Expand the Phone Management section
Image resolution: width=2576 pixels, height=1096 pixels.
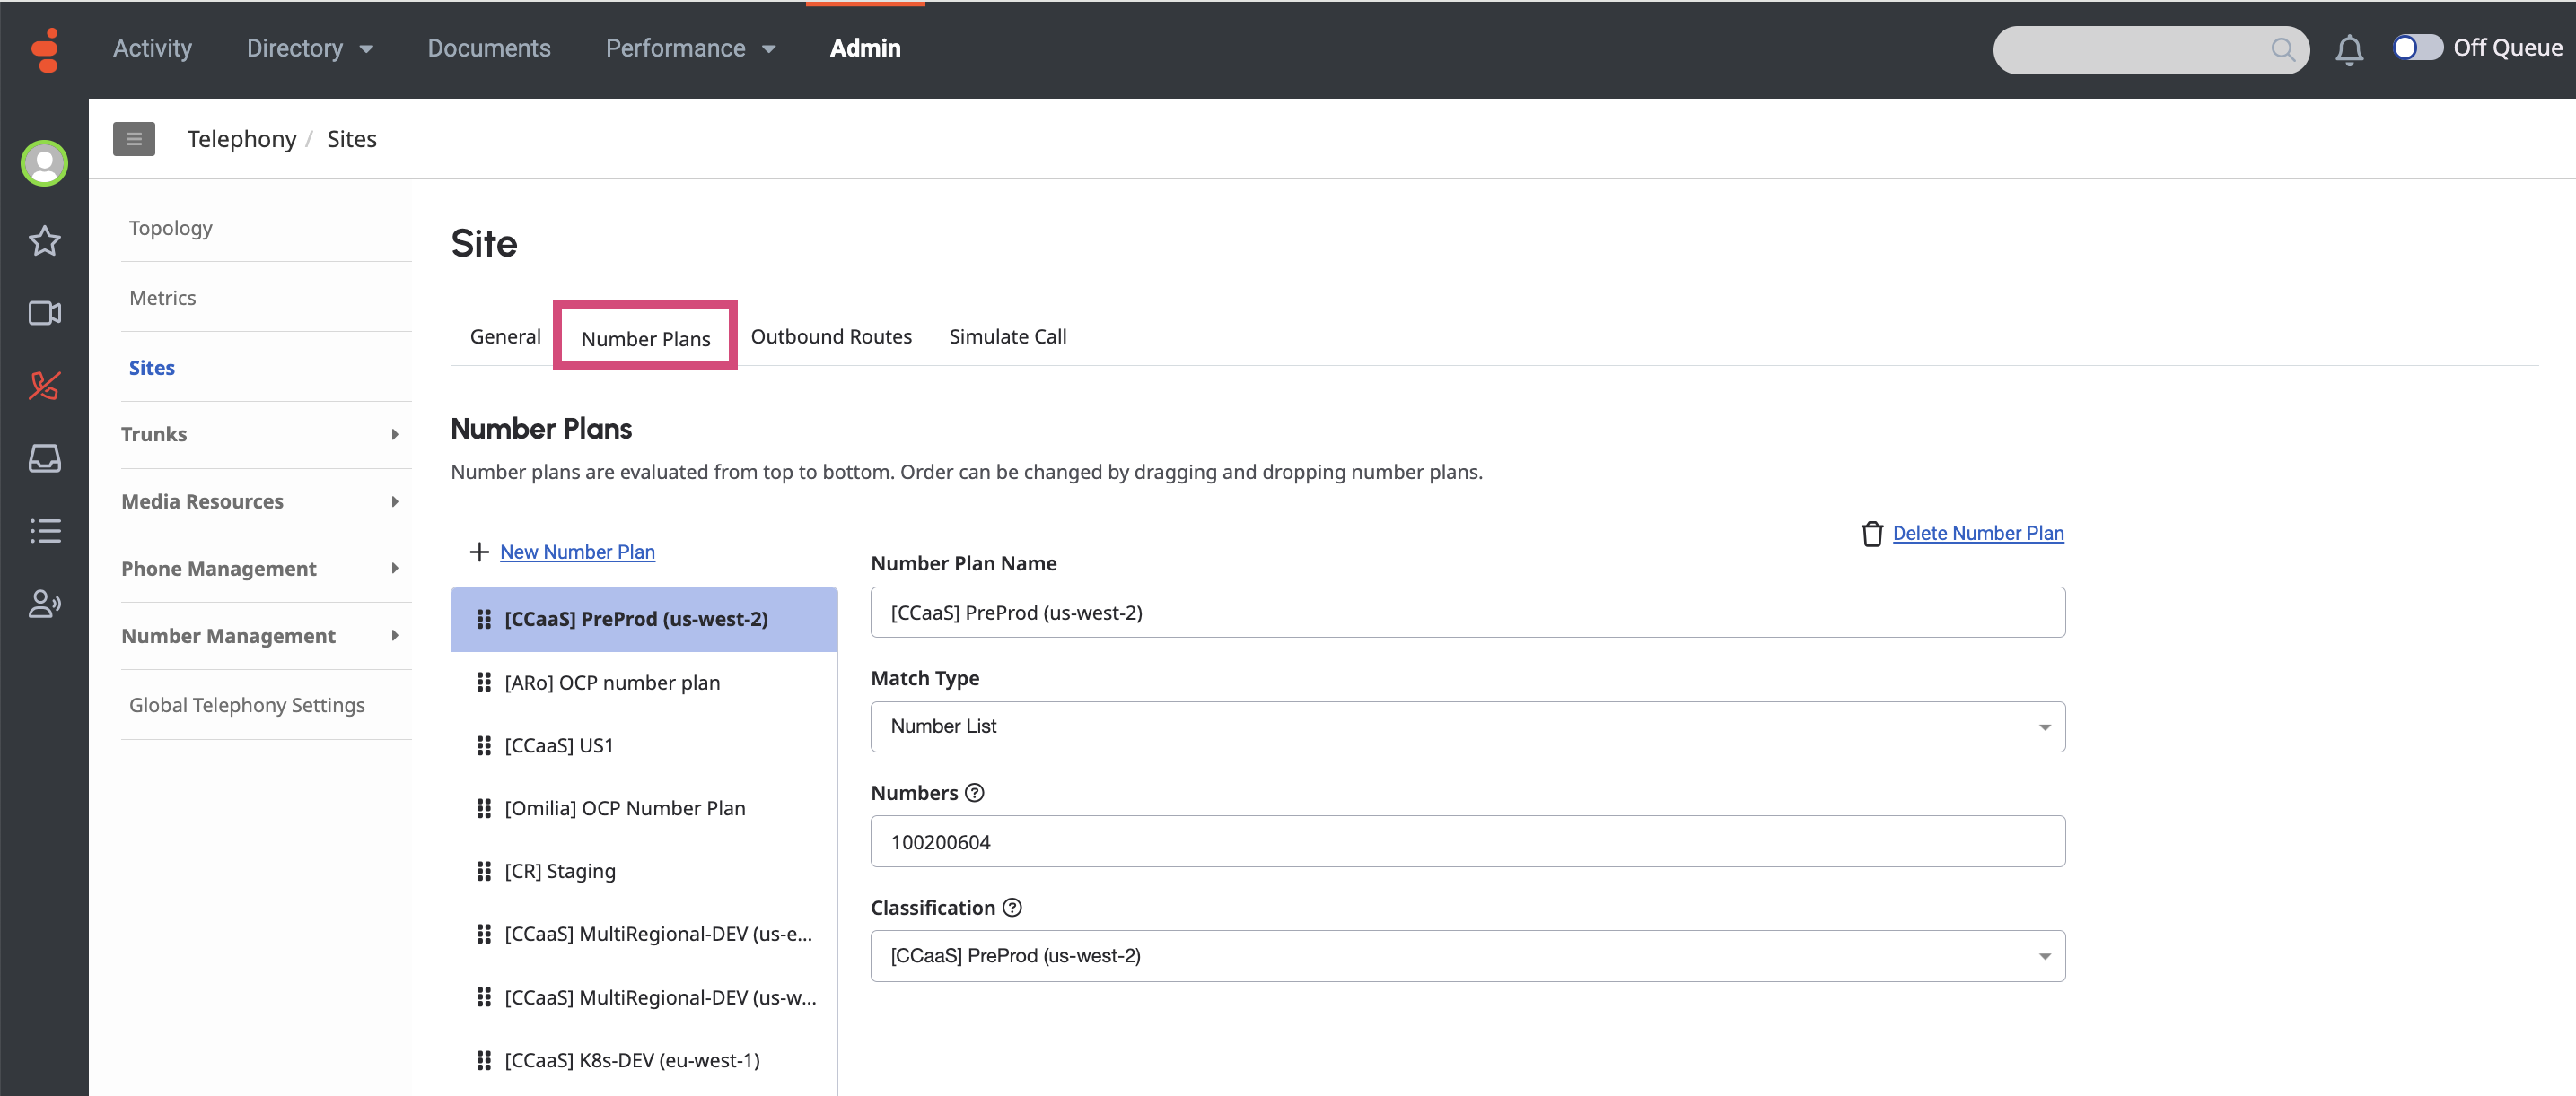coord(260,569)
